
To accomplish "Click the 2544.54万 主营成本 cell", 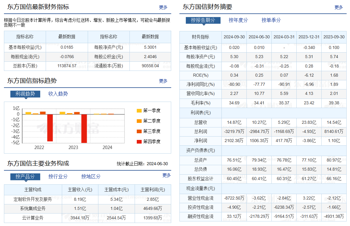I will point(116,218).
